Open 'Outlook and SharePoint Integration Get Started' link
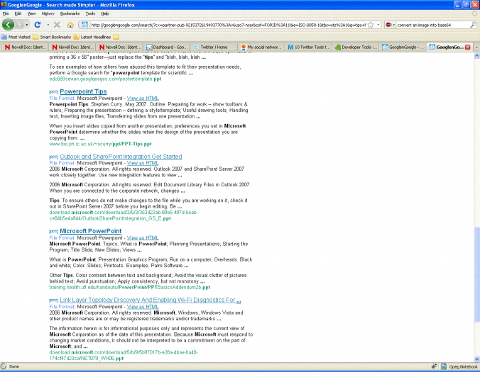 (x=121, y=157)
